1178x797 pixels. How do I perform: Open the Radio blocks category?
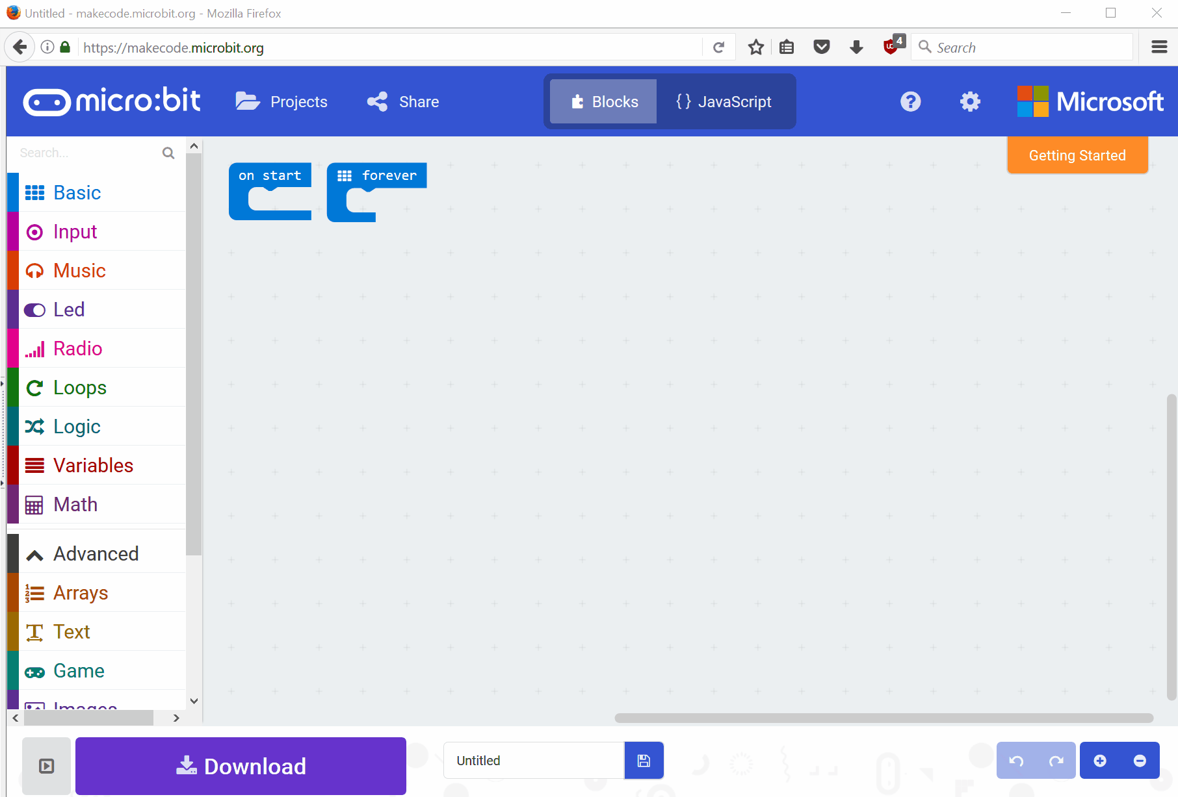[77, 348]
